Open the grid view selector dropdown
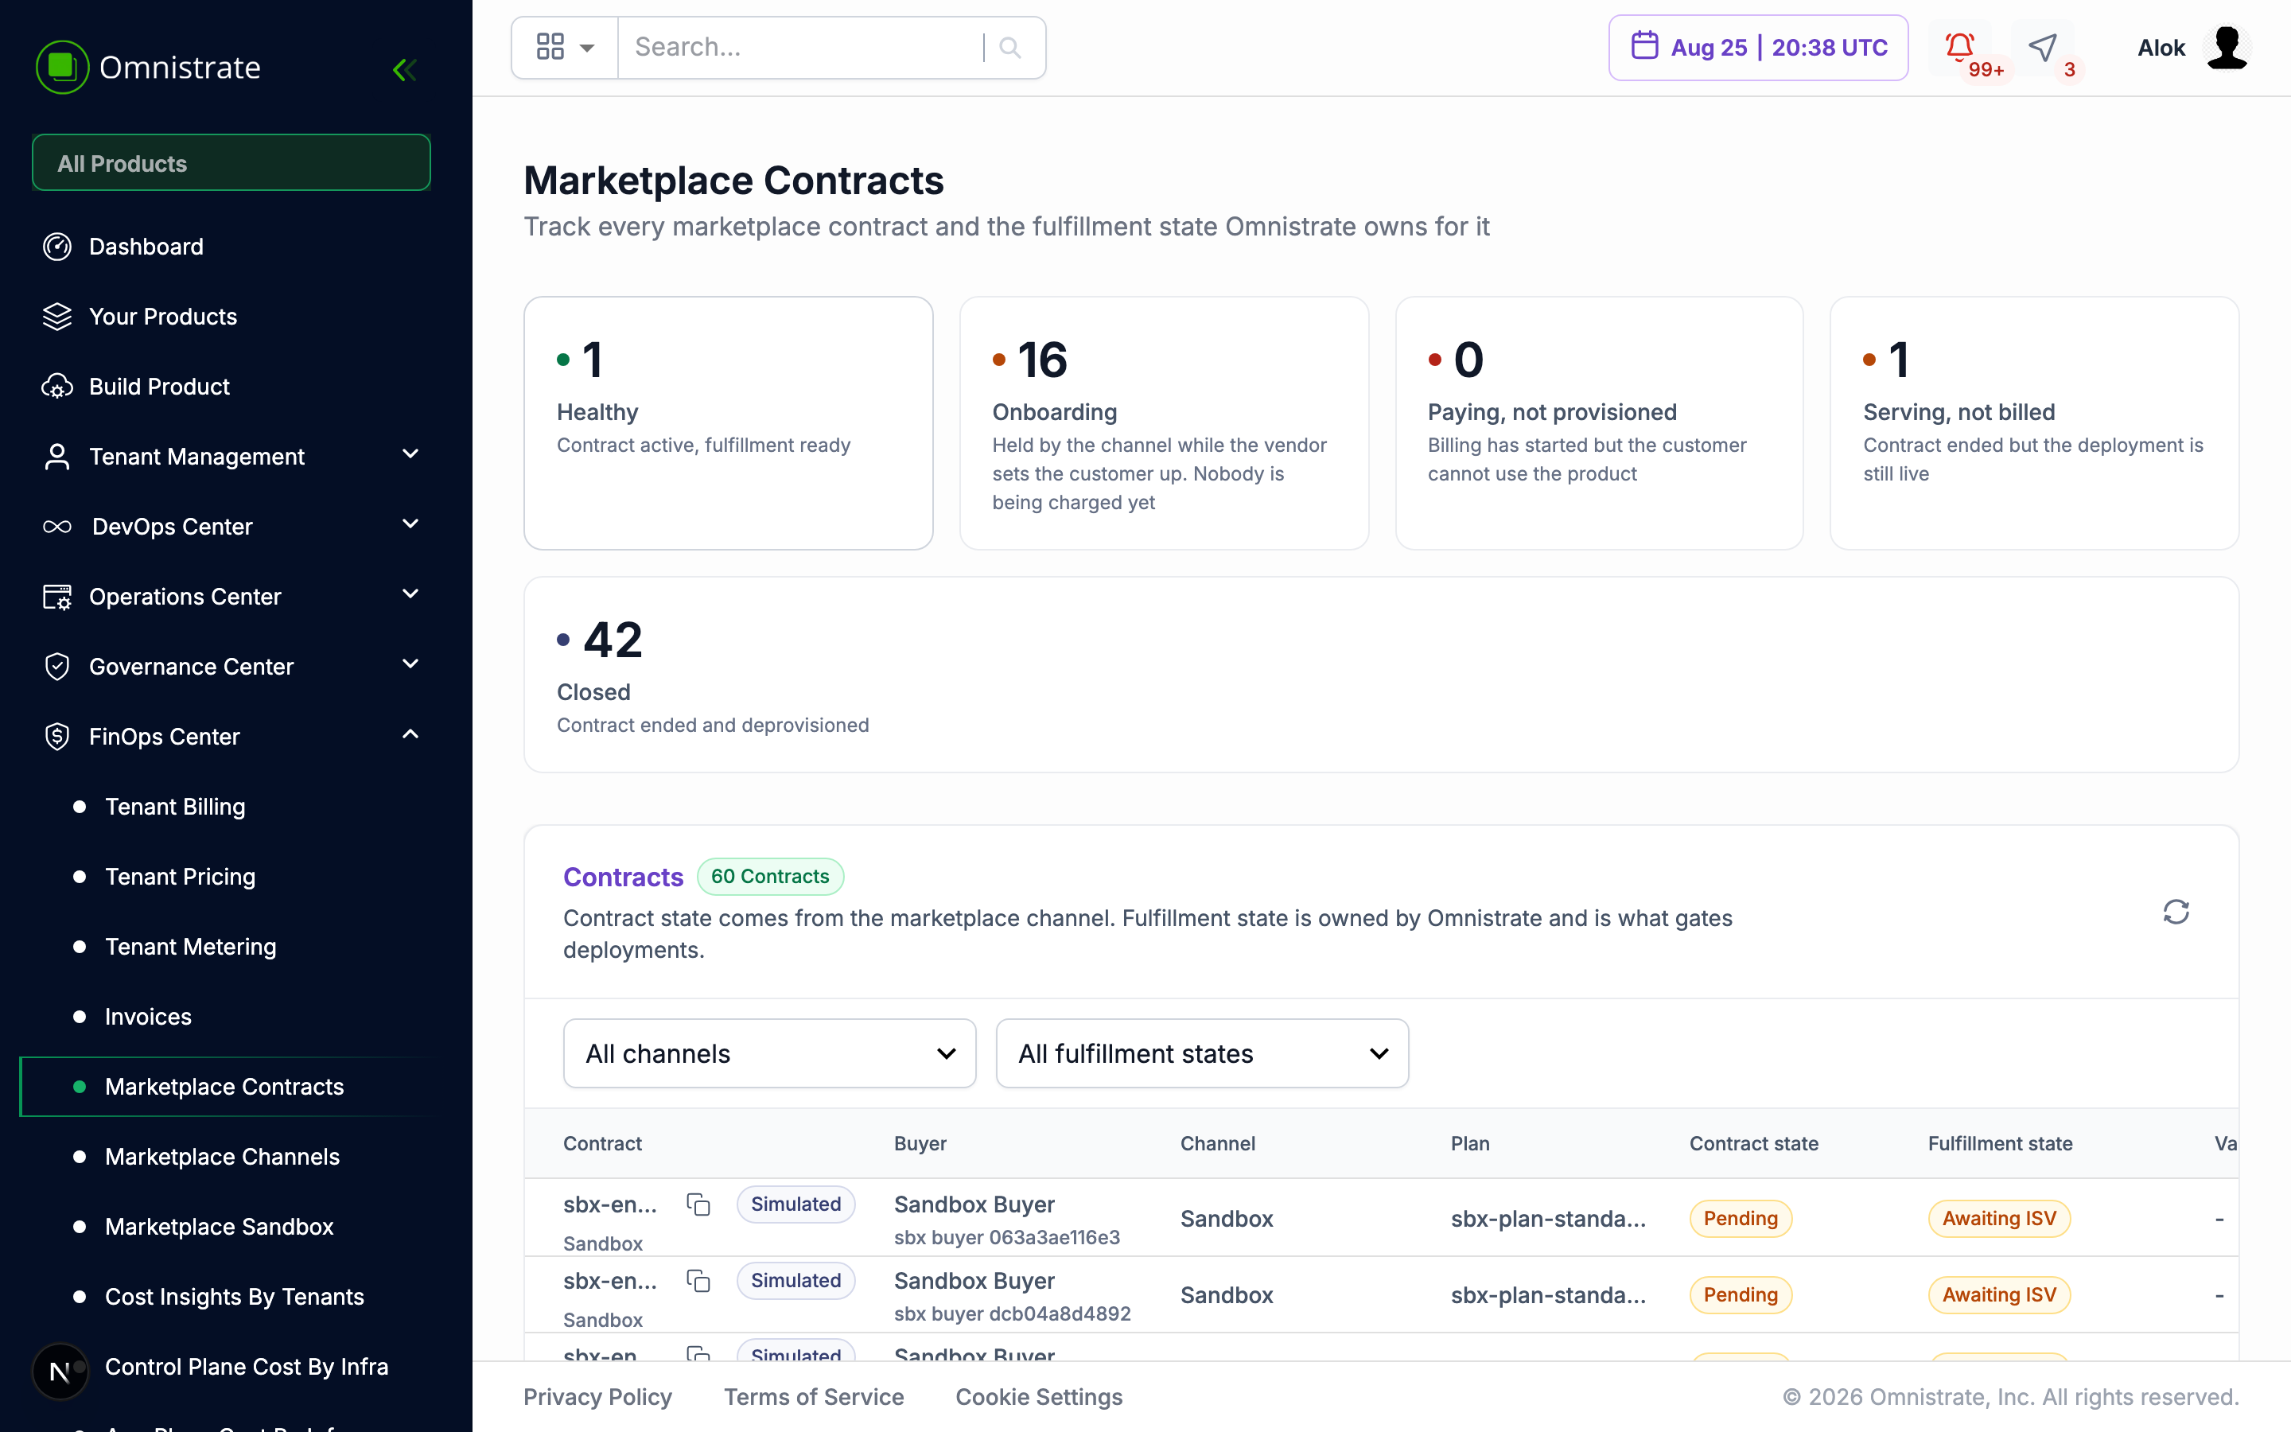This screenshot has height=1432, width=2291. coord(565,48)
